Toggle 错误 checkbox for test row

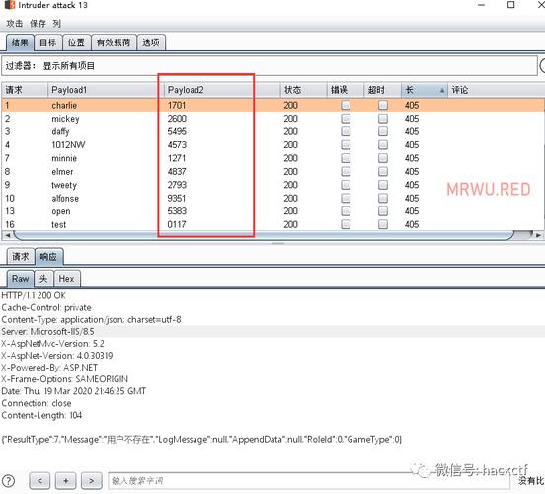point(346,224)
